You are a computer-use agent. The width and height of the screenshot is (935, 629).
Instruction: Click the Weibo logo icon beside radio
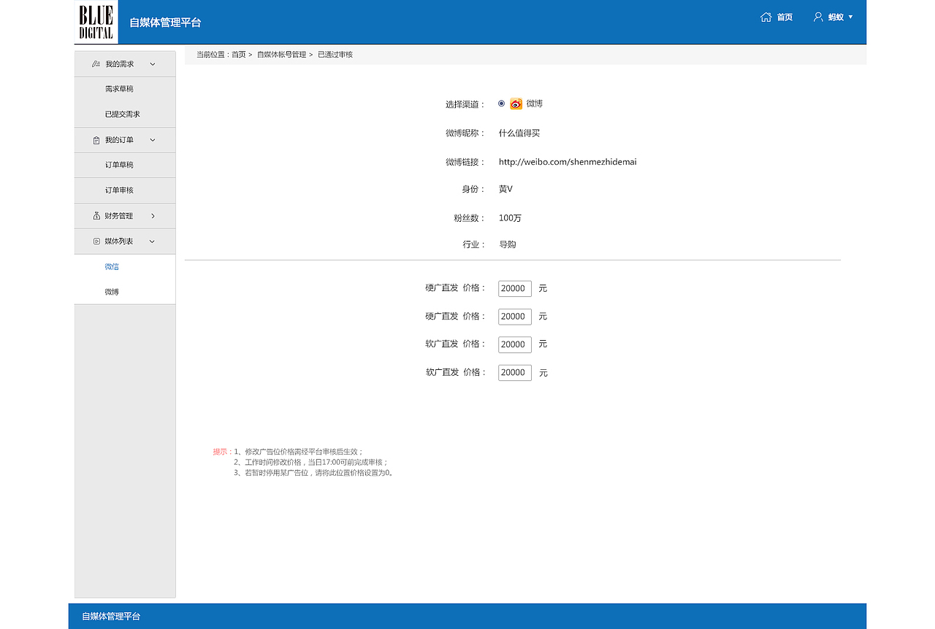pyautogui.click(x=516, y=104)
